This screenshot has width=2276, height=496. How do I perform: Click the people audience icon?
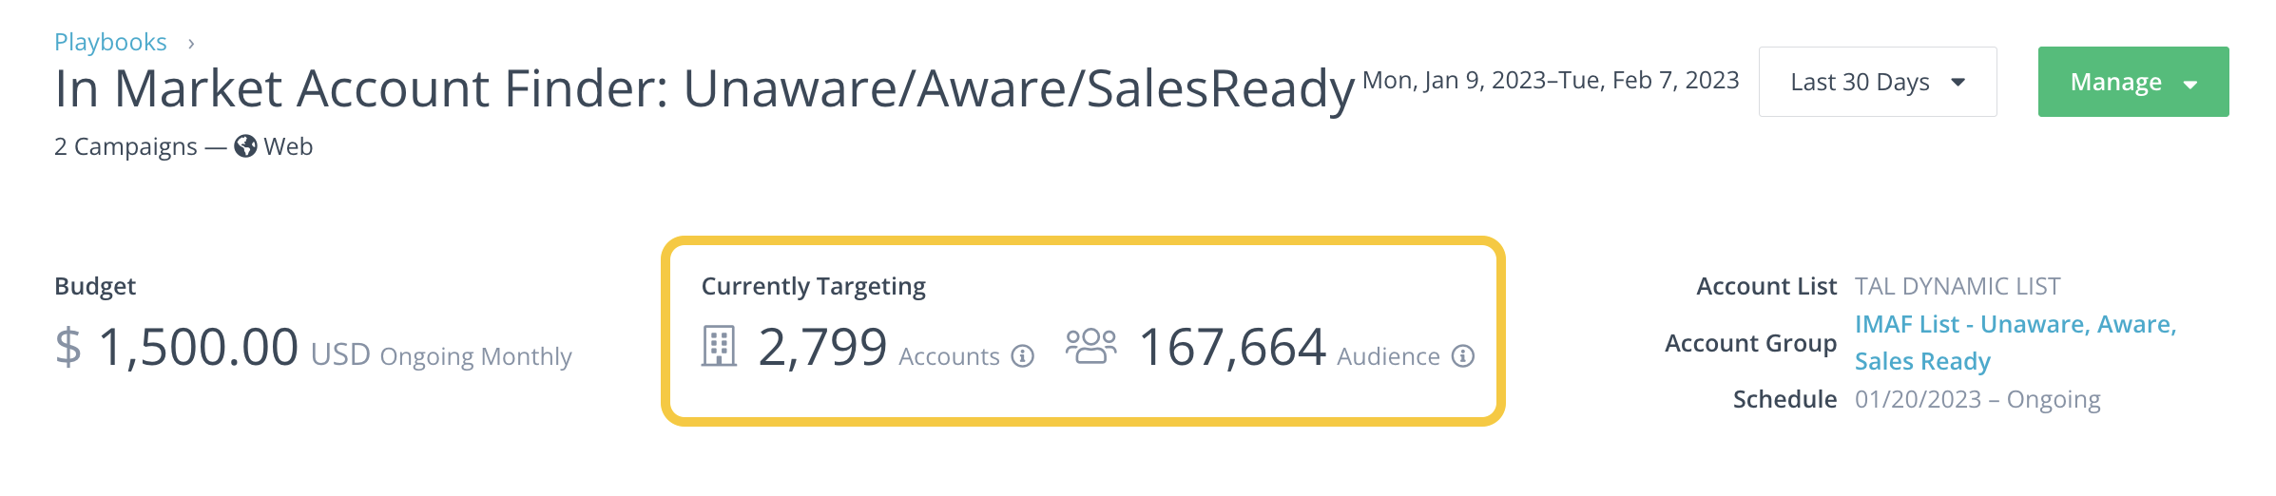[x=1090, y=346]
